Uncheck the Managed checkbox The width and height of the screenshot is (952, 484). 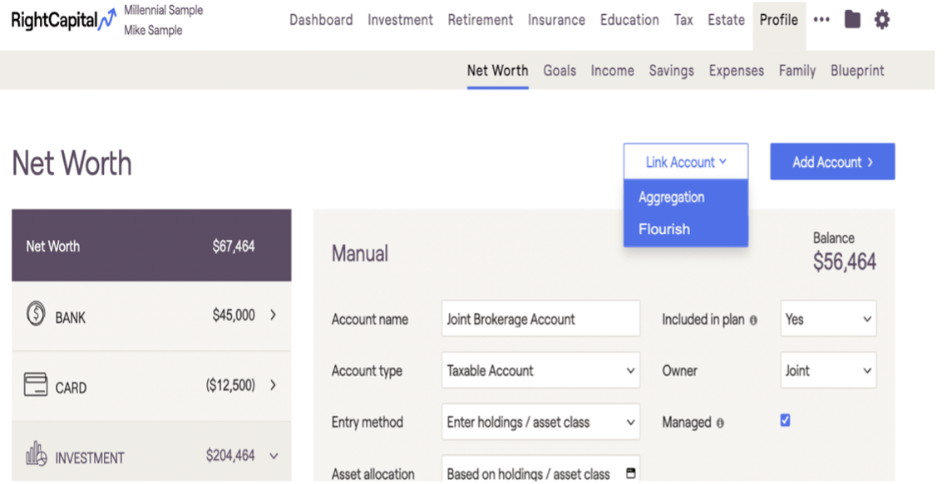pos(786,421)
